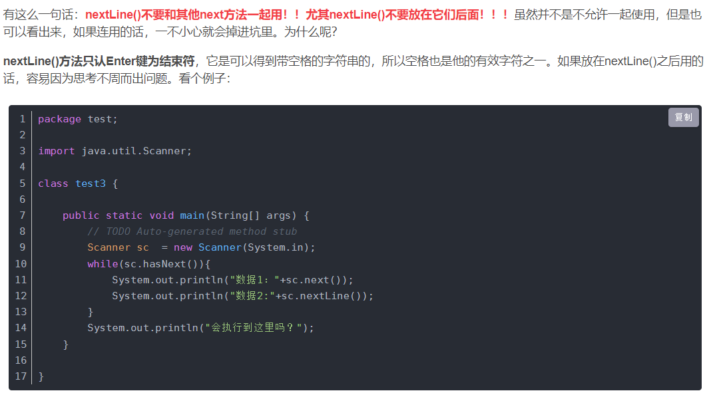717x393 pixels.
Task: Click the closing brace on line 17
Action: click(41, 376)
